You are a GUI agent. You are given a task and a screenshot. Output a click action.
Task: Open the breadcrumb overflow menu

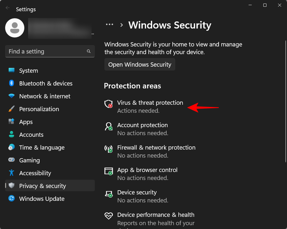(110, 24)
